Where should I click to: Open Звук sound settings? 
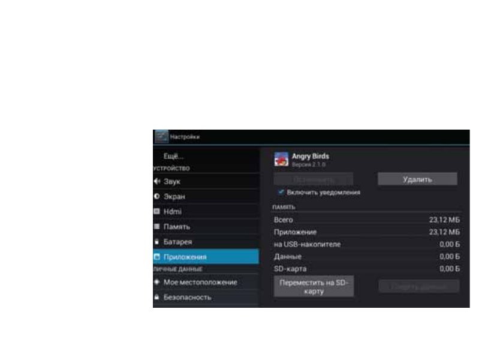(206, 181)
